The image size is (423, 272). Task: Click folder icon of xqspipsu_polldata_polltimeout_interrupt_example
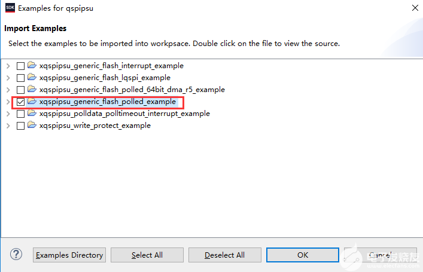click(x=32, y=114)
